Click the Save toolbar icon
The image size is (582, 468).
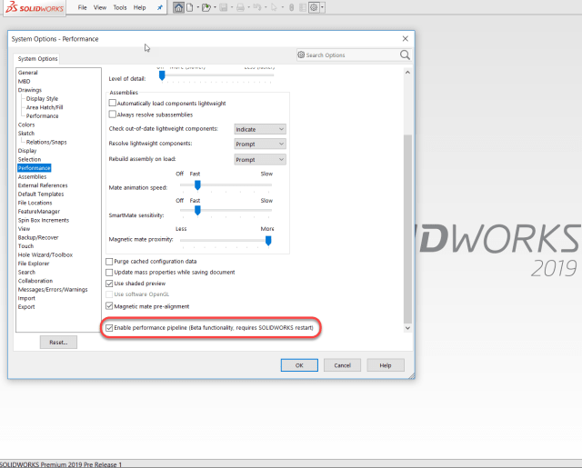[x=223, y=7]
